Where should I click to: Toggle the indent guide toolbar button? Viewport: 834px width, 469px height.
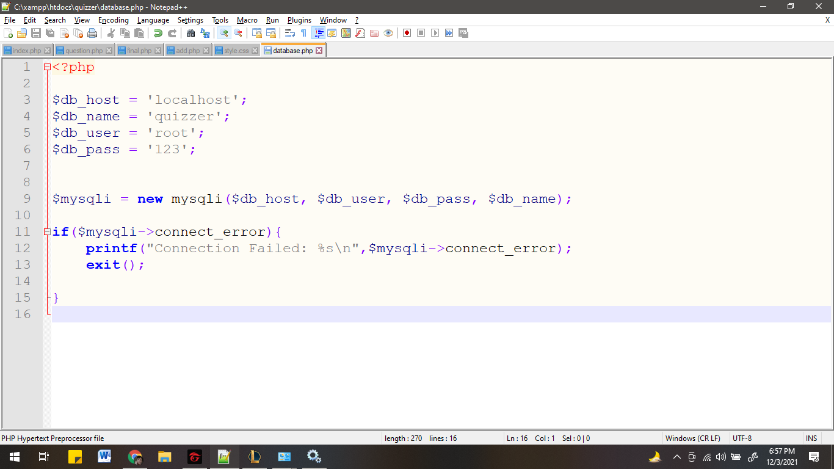pyautogui.click(x=319, y=33)
